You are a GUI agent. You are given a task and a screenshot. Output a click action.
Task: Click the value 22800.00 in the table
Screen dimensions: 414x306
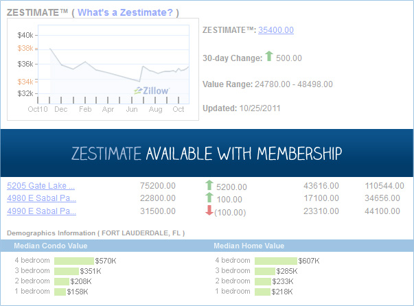[x=158, y=198]
